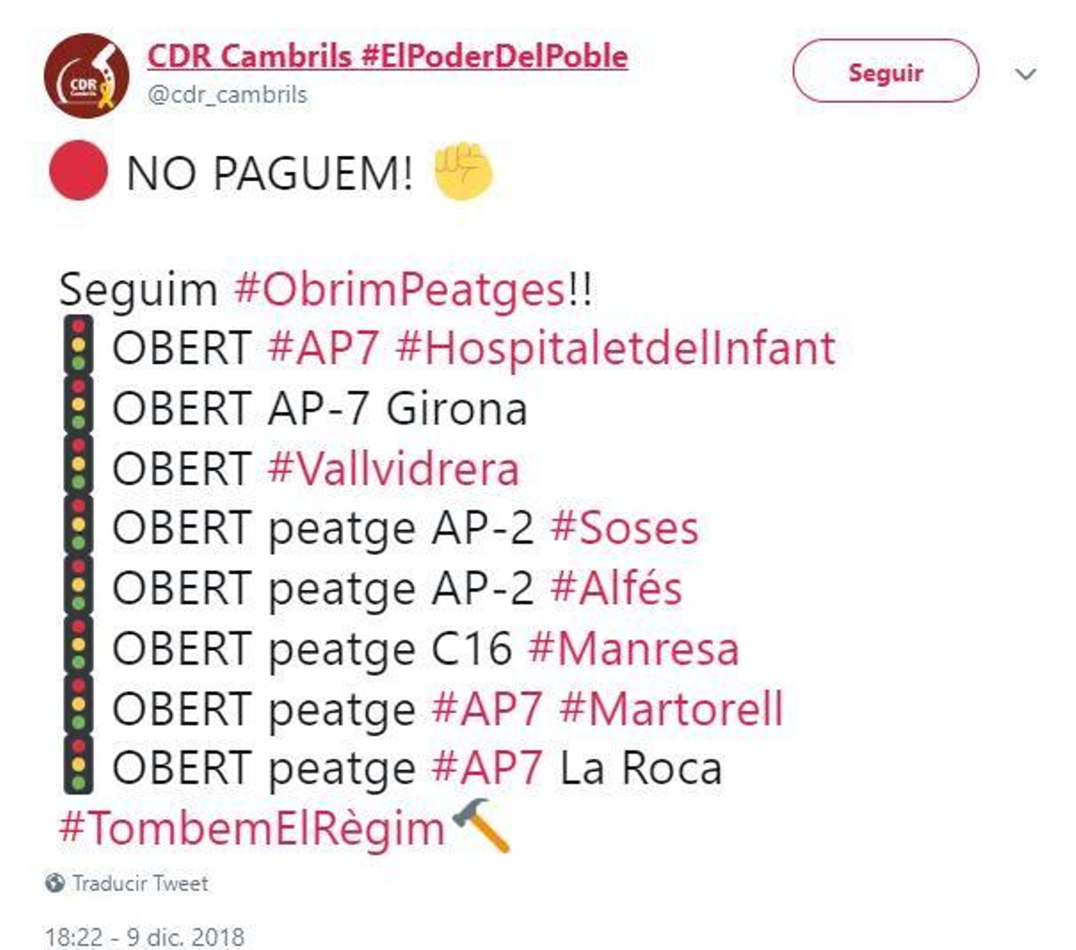Click the hammer emoji after #TombemElRègim
1076x950 pixels.
click(x=482, y=825)
